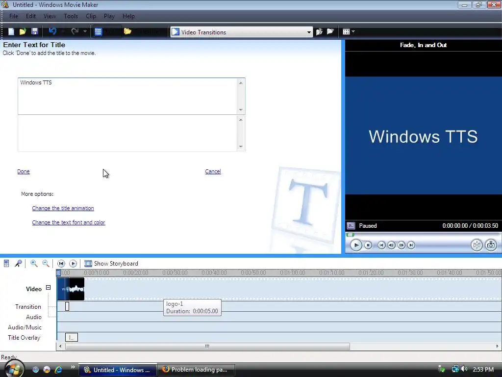The height and width of the screenshot is (377, 502).
Task: Toggle the preview monitor full screen icon
Action: click(351, 226)
